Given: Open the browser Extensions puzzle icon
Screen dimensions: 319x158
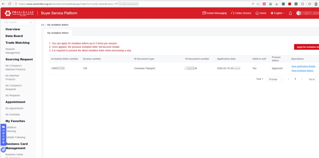Looking at the screenshot, I should 302,4.
